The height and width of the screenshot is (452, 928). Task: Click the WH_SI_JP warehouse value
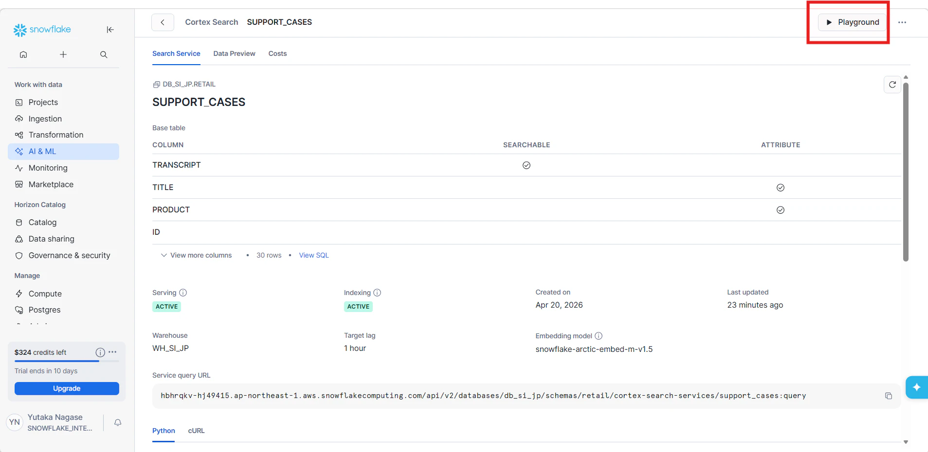(x=170, y=348)
